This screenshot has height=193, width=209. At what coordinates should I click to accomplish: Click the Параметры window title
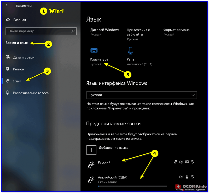(x=24, y=6)
